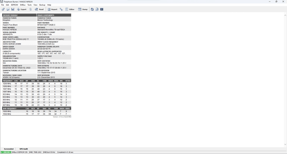The image size is (287, 154).
Task: Click the 1024M x64 (1 rank) organization value
Action: click(x=11, y=58)
